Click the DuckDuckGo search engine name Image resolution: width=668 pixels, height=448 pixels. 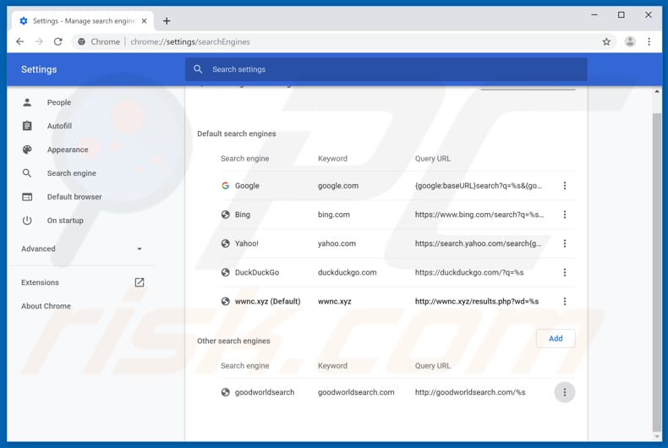pyautogui.click(x=257, y=272)
